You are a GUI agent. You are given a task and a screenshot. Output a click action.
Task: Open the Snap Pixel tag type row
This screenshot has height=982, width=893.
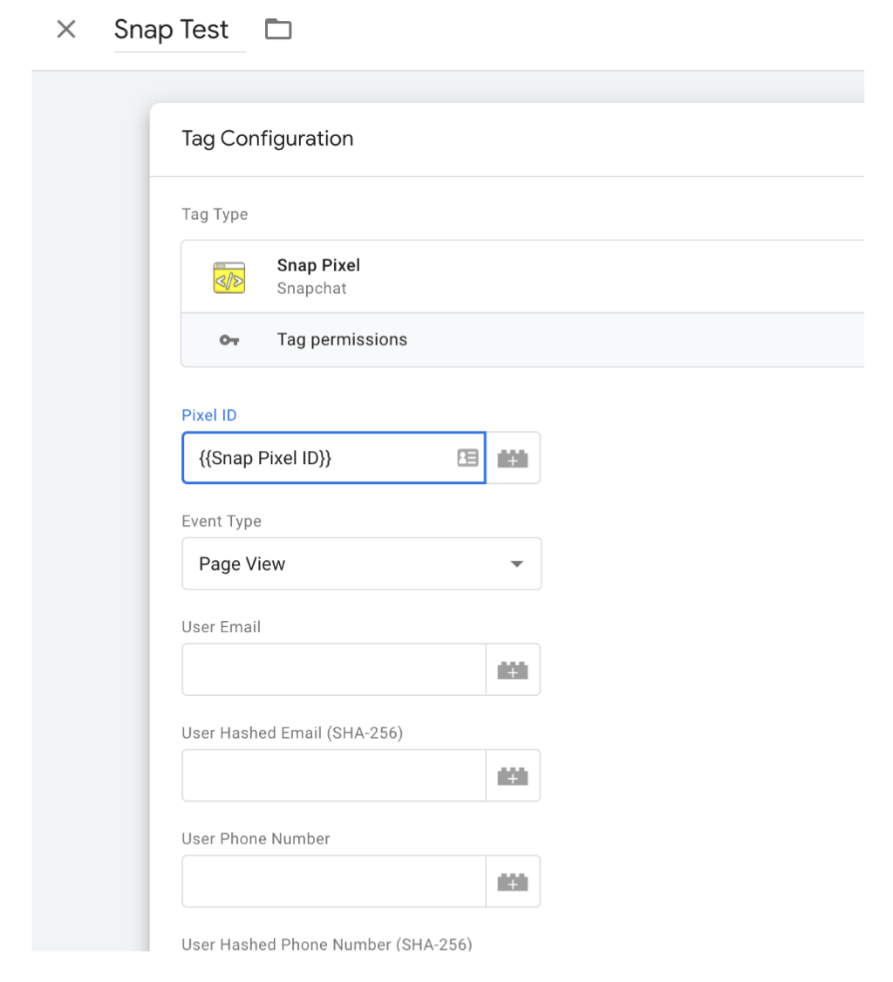(522, 276)
